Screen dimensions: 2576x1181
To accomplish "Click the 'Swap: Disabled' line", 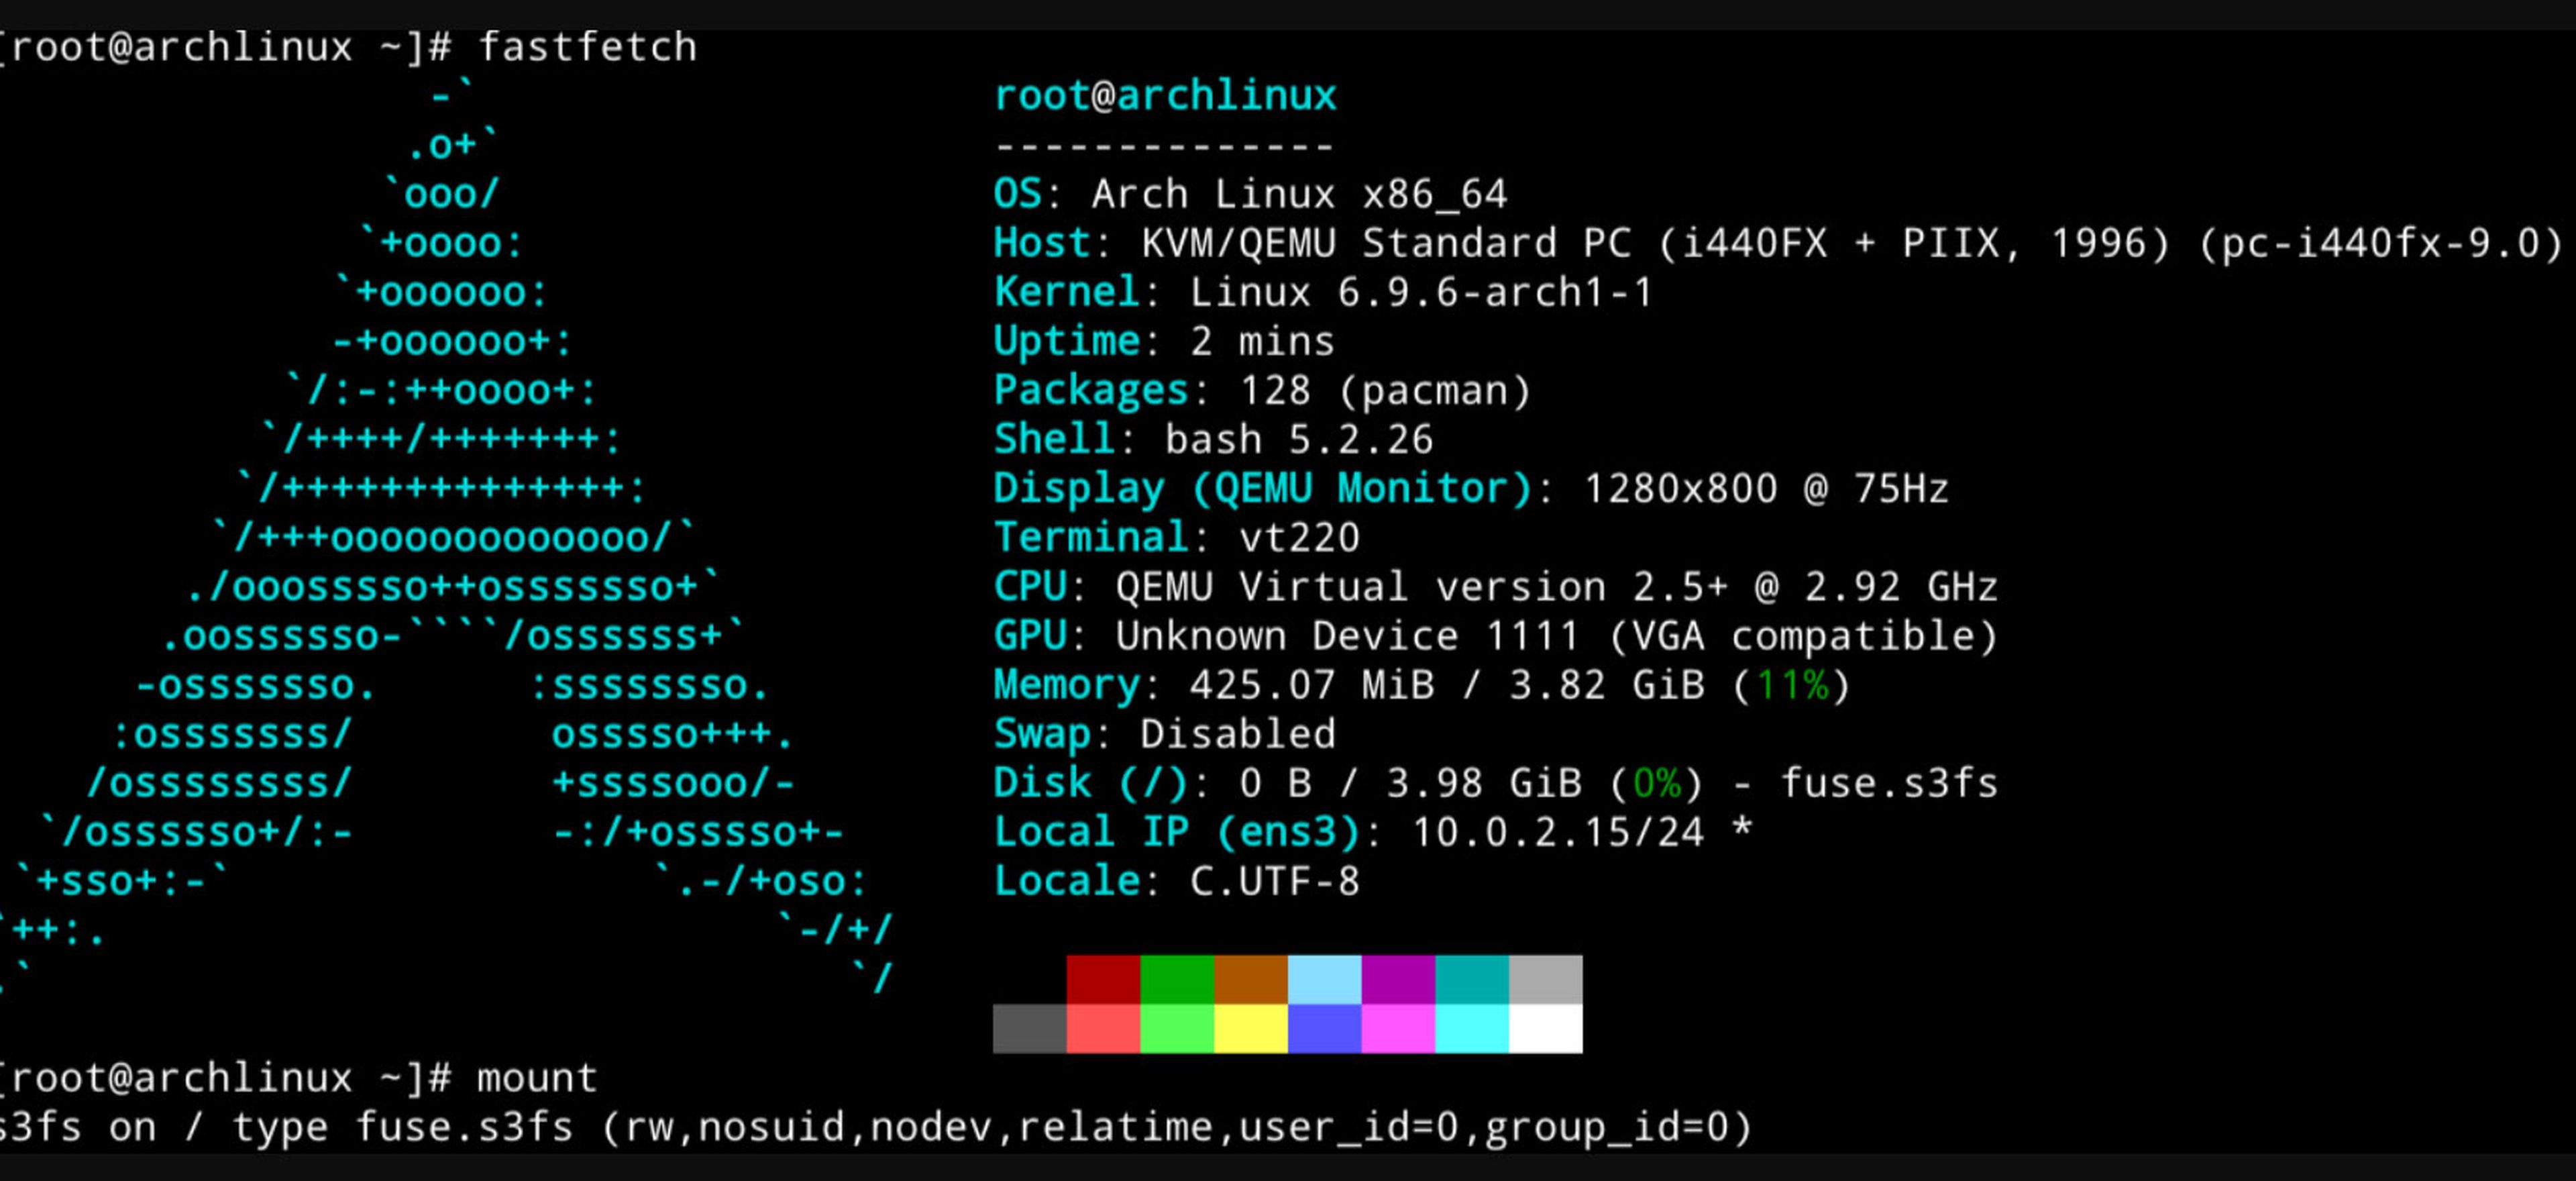I will click(x=1164, y=734).
